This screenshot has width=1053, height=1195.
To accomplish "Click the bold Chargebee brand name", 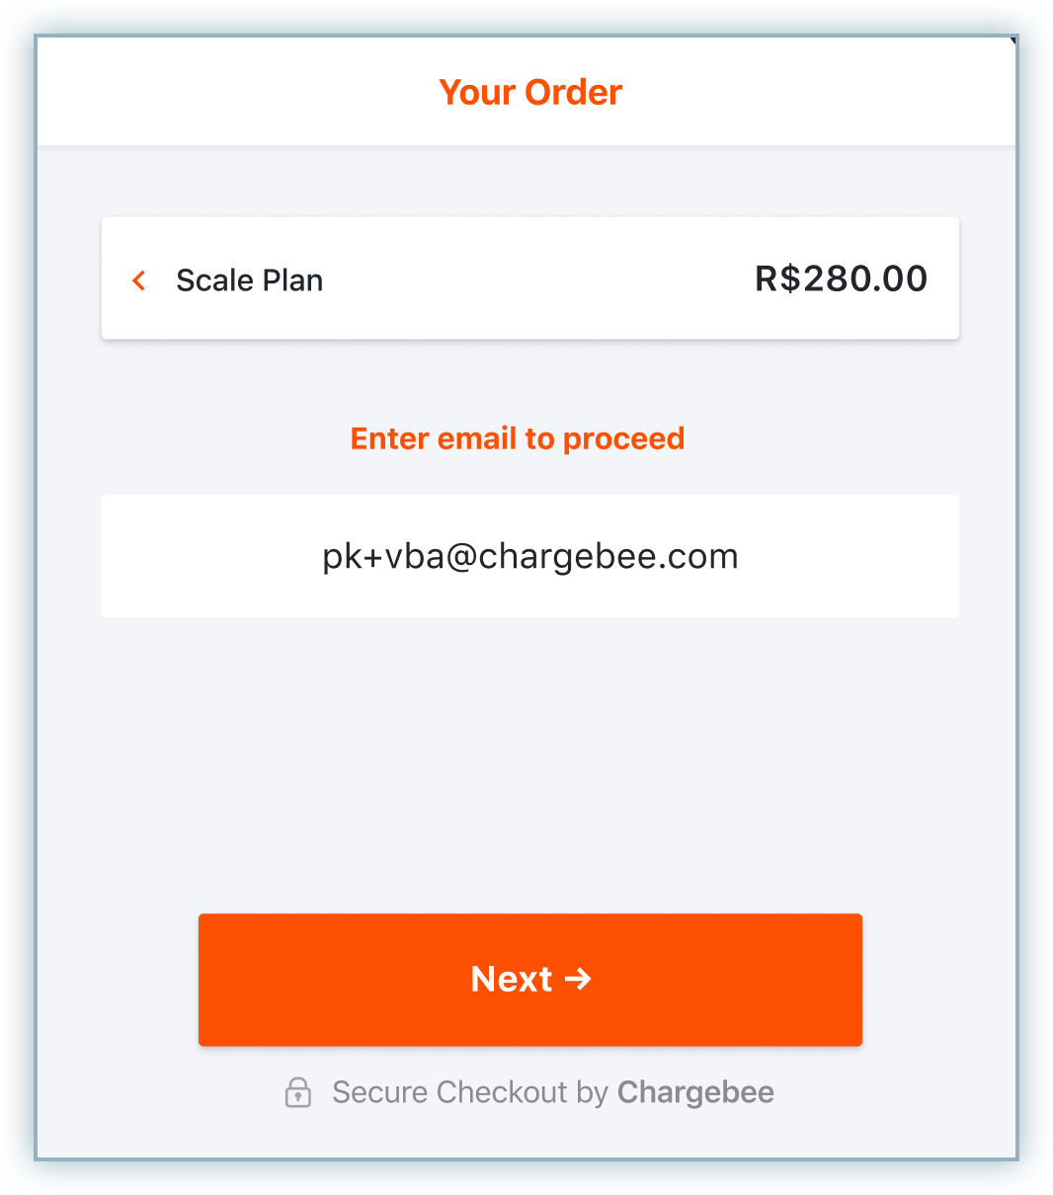I will 695,1092.
